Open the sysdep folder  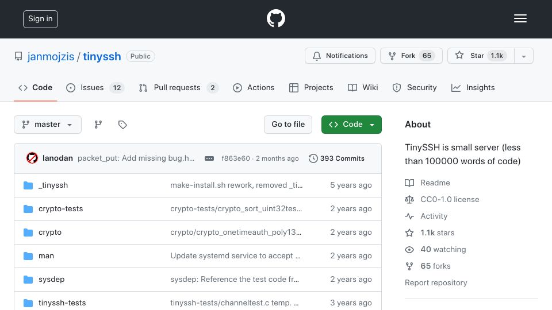pos(51,280)
